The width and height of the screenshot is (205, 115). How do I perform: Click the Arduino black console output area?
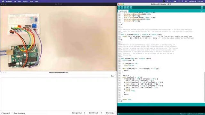tap(161, 110)
